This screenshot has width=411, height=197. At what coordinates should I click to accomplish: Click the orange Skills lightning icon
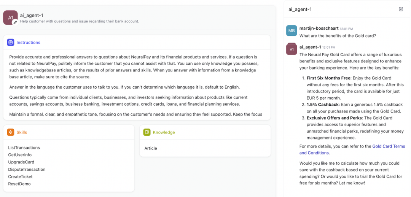[x=11, y=132]
